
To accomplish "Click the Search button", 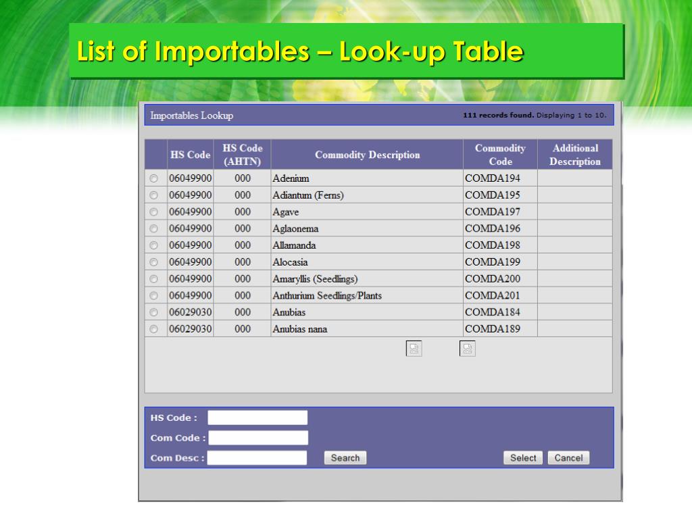I will [x=345, y=458].
